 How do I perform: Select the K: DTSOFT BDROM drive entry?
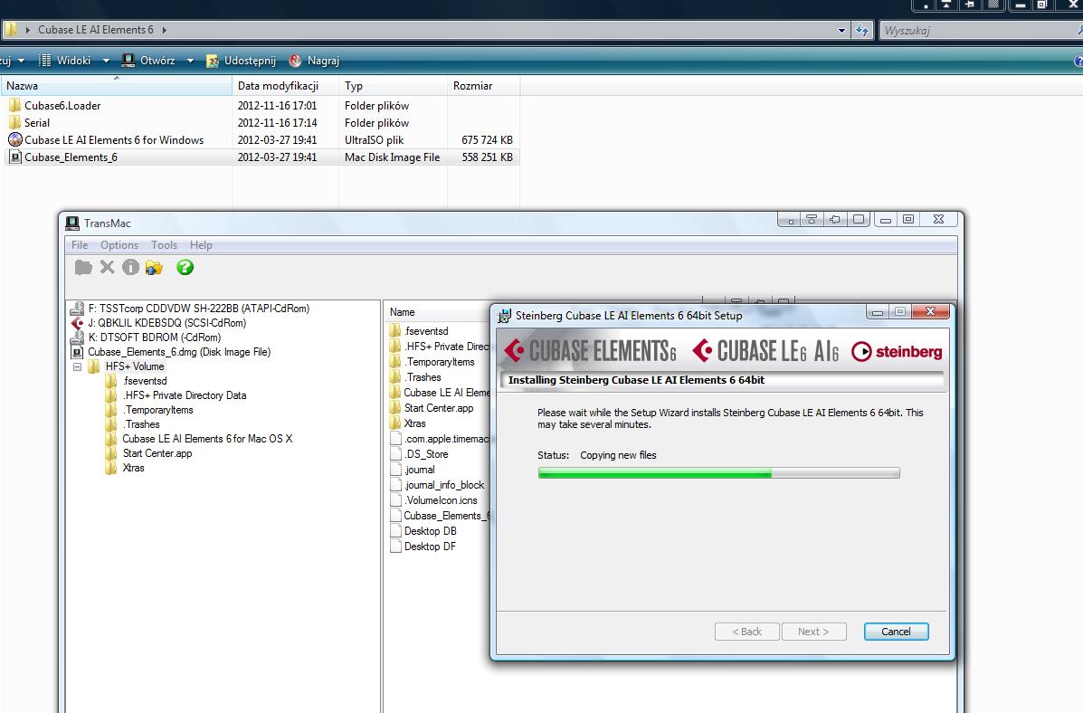[155, 337]
